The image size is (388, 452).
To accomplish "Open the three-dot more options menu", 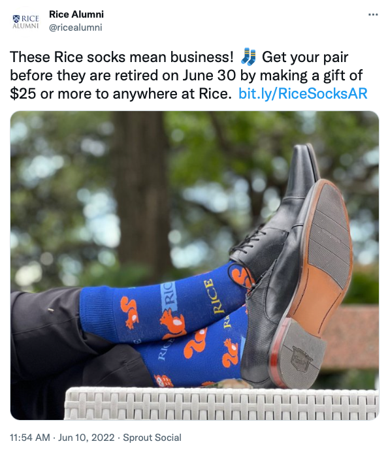I will click(x=373, y=14).
